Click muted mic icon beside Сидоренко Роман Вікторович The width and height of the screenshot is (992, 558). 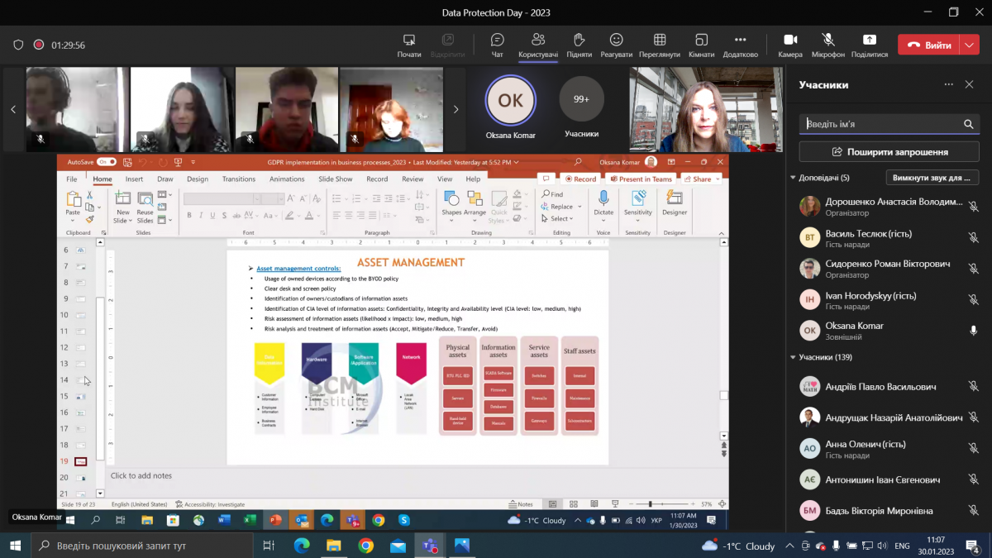(973, 269)
